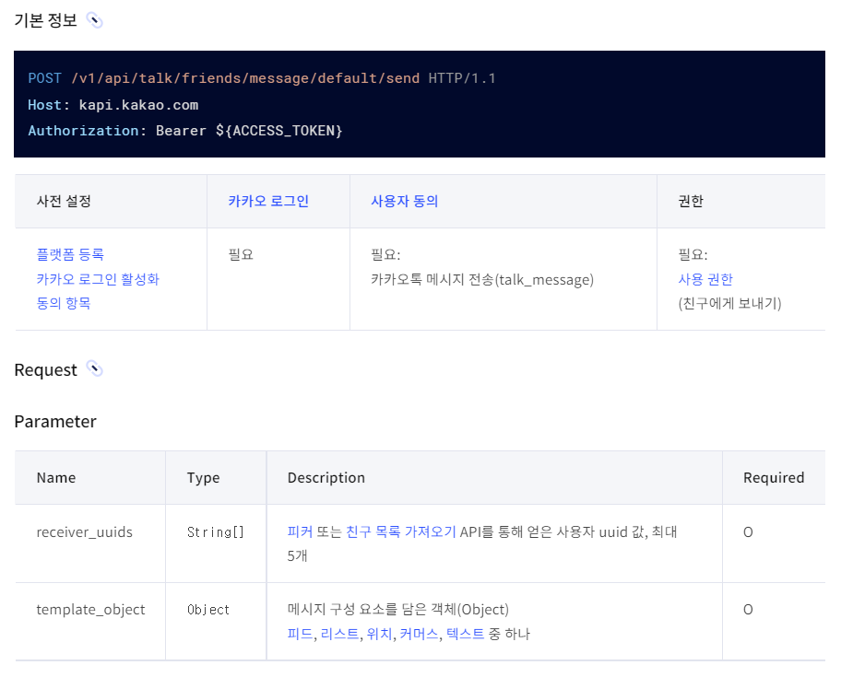Select the template_object parameter name
841x677 pixels.
(x=90, y=610)
